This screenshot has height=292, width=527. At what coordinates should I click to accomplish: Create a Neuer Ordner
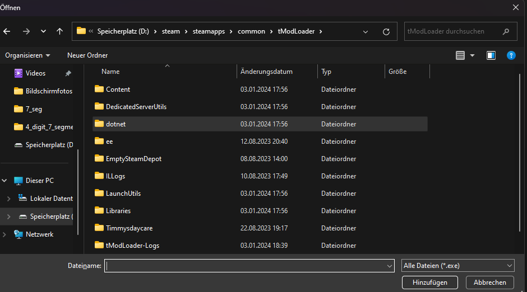[87, 55]
